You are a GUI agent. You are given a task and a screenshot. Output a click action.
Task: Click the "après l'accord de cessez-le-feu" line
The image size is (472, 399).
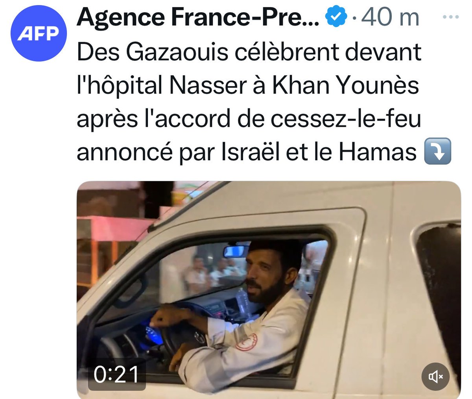249,119
